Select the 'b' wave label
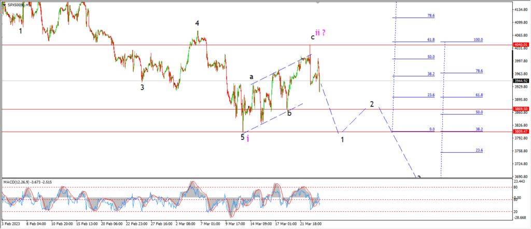Image resolution: width=531 pixels, height=229 pixels. pos(289,113)
